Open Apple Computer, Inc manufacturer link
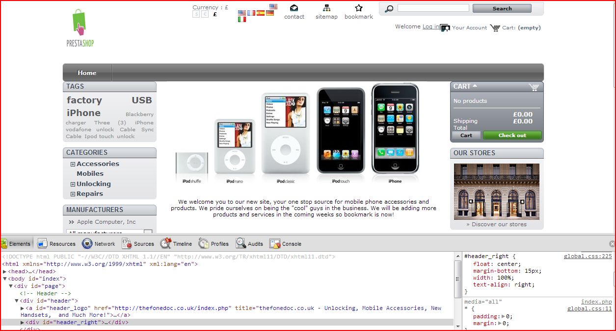The image size is (616, 331). (x=107, y=222)
